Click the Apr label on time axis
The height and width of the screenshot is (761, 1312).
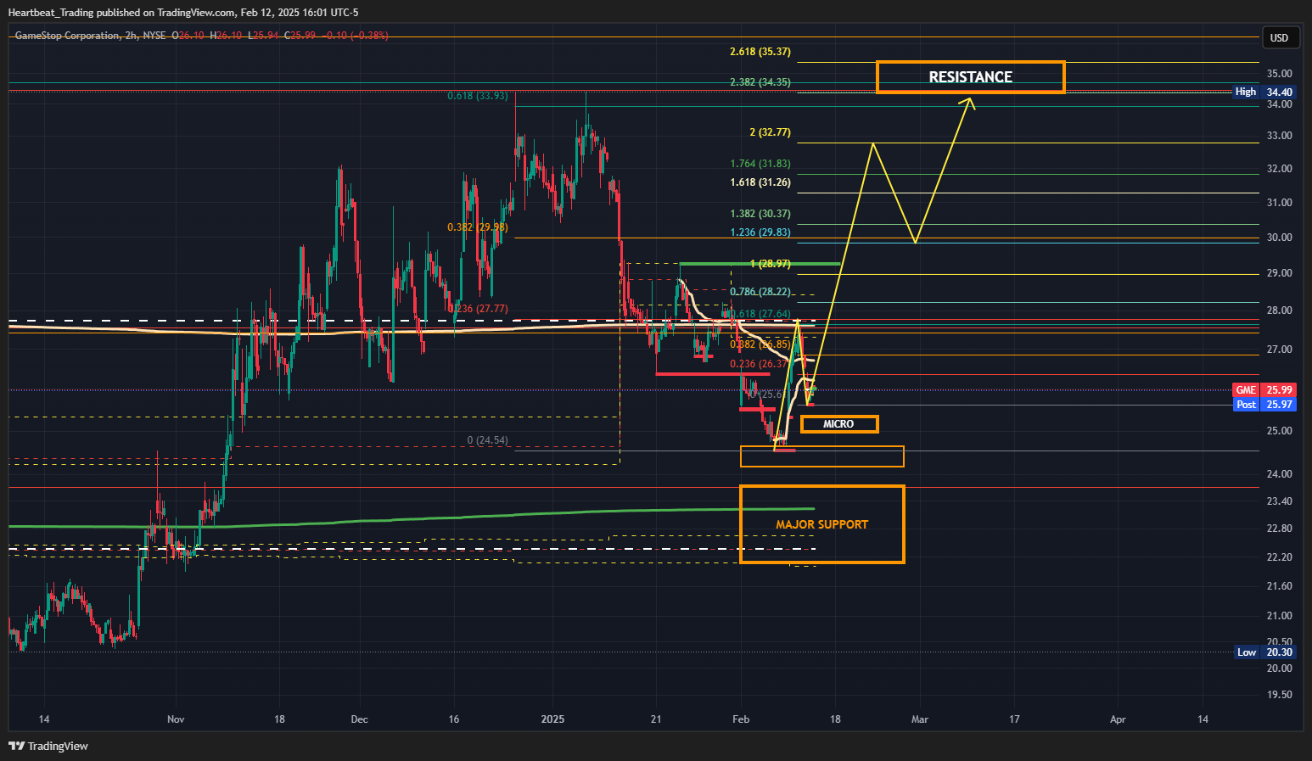(1118, 719)
